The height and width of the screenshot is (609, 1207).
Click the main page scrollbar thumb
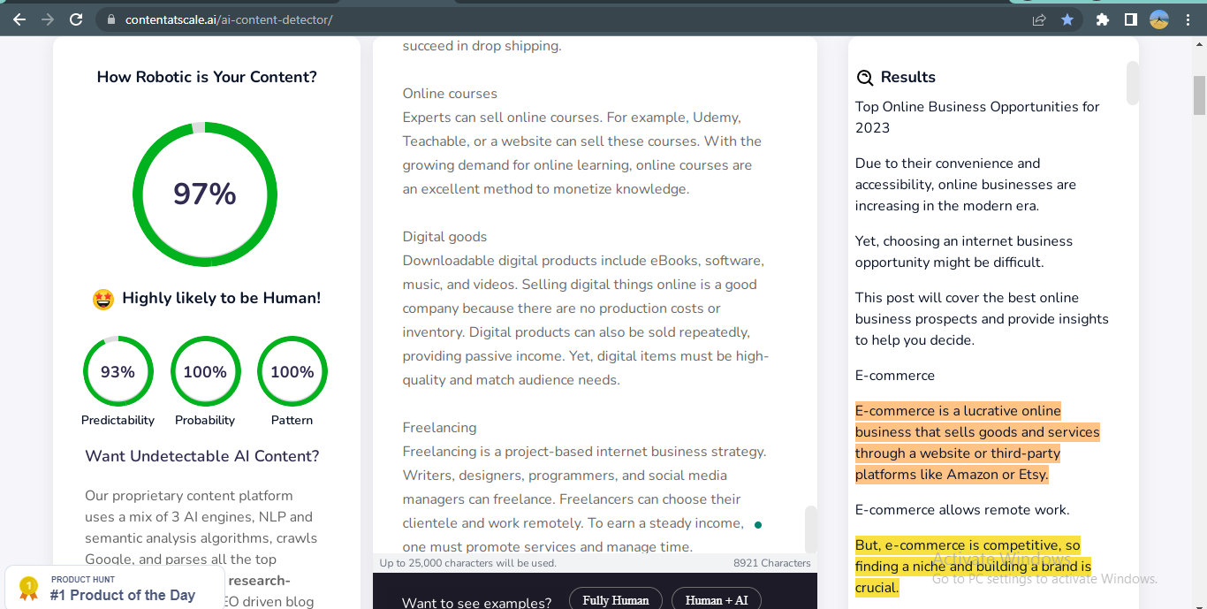1199,95
